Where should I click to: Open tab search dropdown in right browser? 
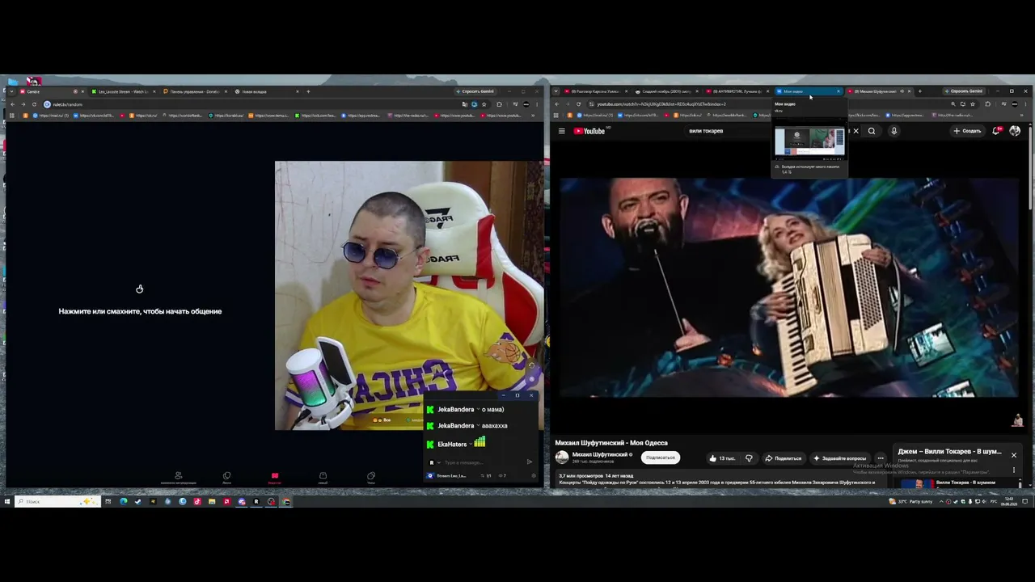point(556,91)
